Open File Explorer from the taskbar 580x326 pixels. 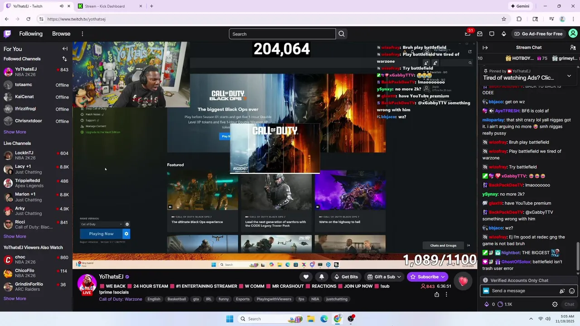coord(311,319)
